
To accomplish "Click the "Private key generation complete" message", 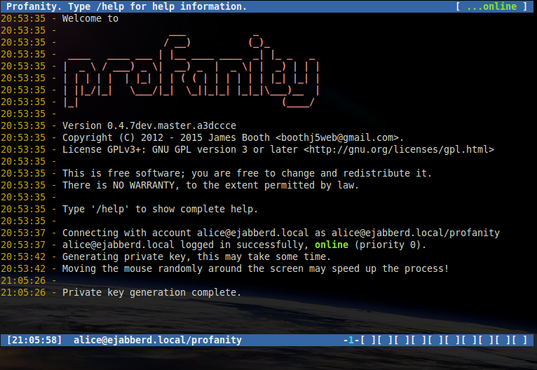I will 151,292.
